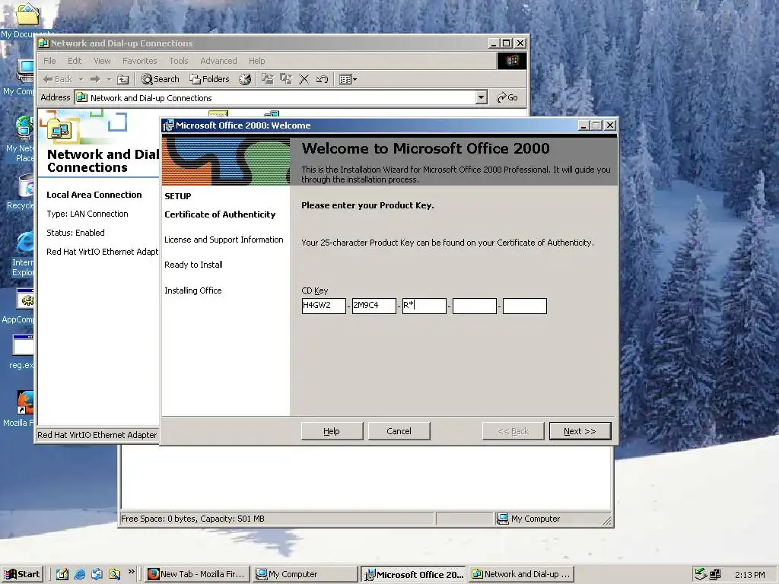
Task: Click the Free Space status bar text
Action: pos(192,519)
